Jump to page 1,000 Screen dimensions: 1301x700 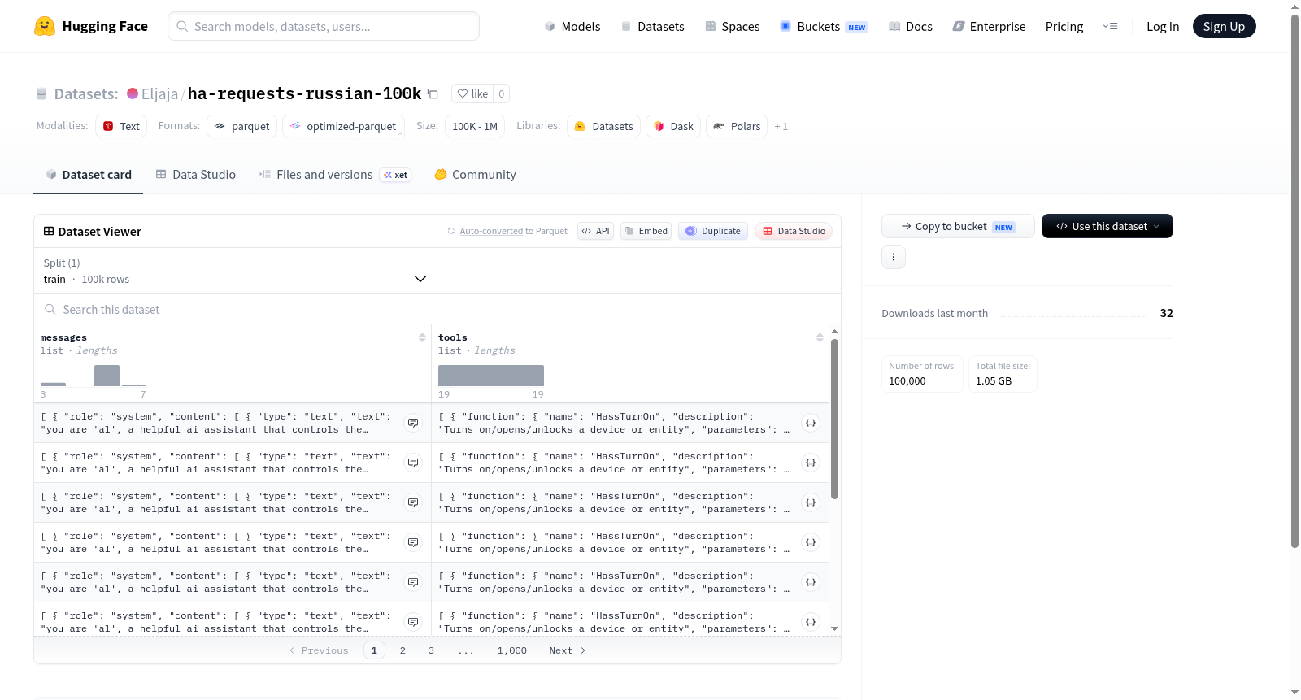512,650
